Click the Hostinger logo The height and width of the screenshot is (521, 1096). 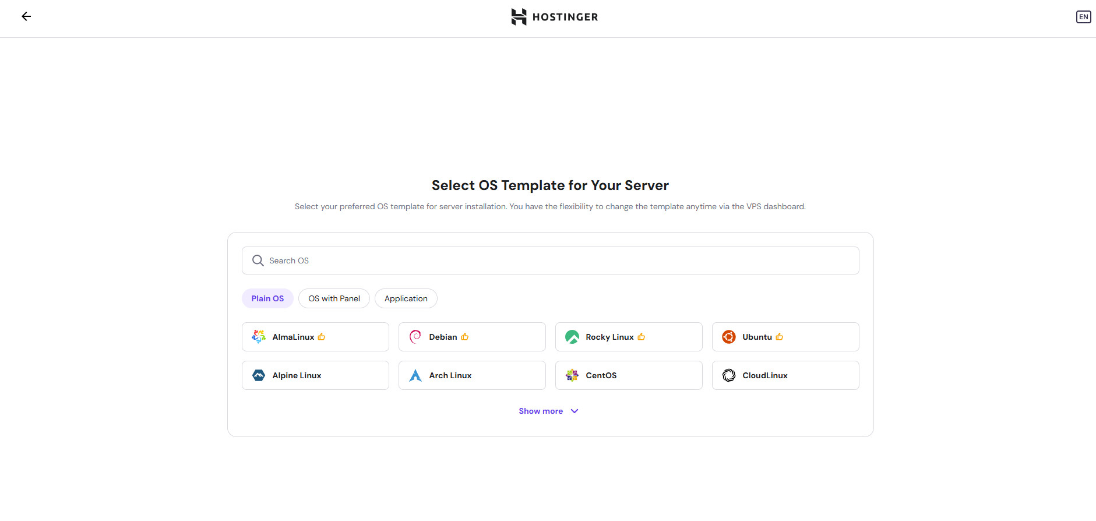coord(554,17)
